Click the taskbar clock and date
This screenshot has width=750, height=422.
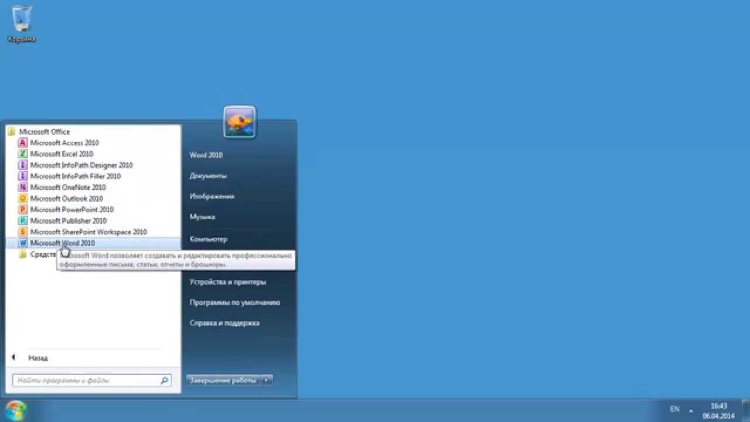tap(719, 410)
